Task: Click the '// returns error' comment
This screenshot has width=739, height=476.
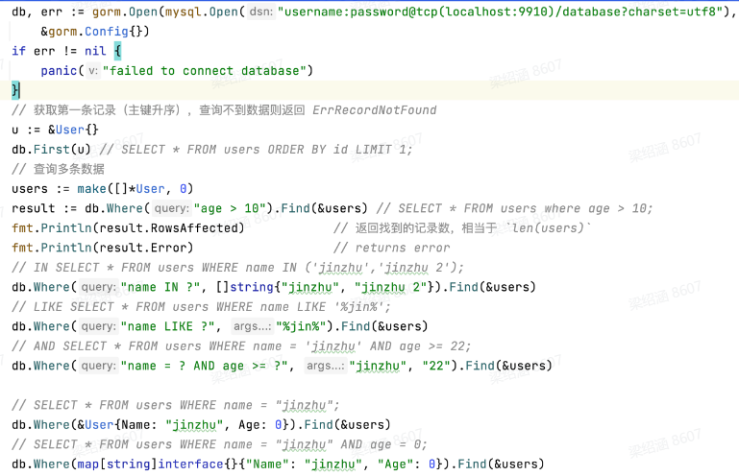Action: [x=392, y=248]
